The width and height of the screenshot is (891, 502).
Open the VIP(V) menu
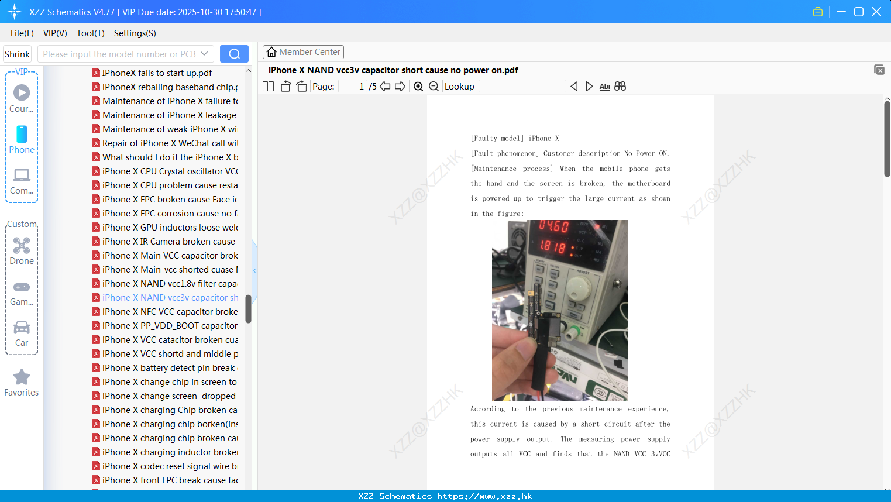click(55, 33)
